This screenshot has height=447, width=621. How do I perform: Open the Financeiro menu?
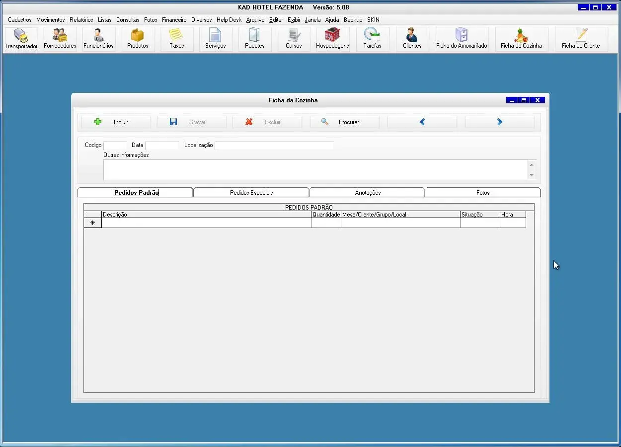tap(174, 20)
